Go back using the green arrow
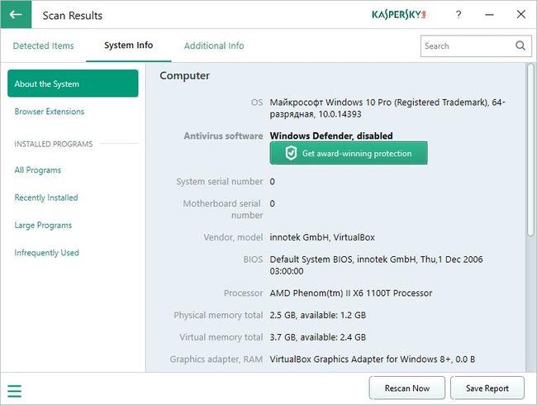Screen dimensions: 537x405 point(16,14)
